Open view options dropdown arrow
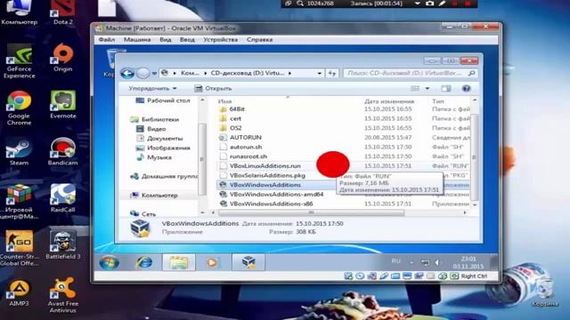 coord(427,88)
